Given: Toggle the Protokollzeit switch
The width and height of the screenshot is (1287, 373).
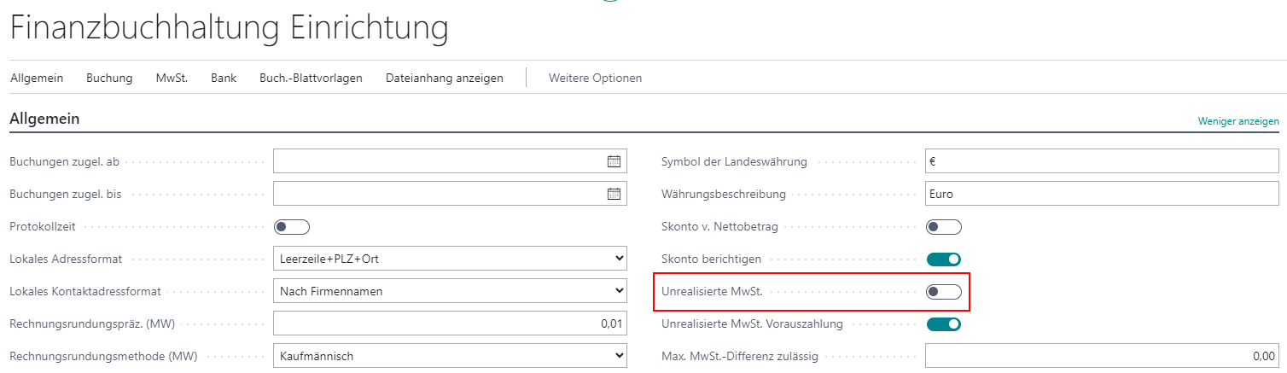Looking at the screenshot, I should coord(291,227).
